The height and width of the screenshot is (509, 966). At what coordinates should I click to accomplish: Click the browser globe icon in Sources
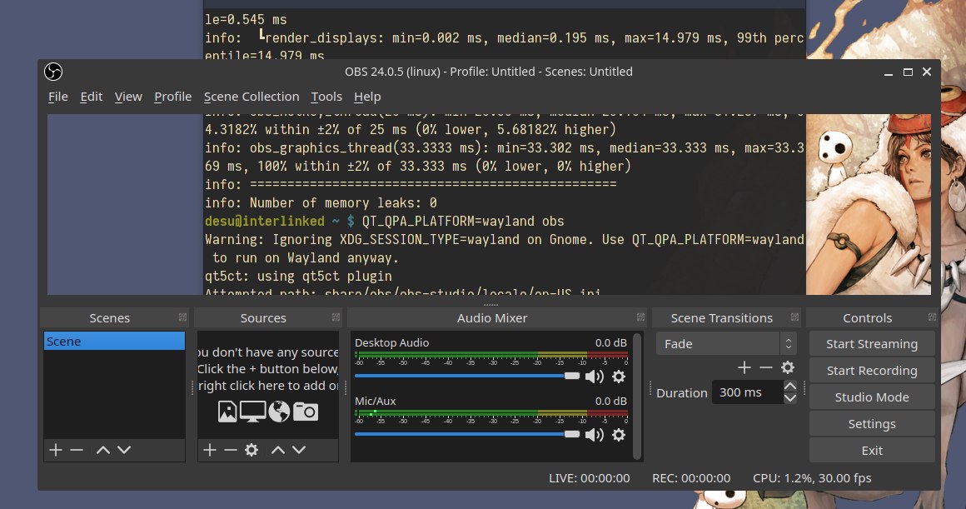[278, 411]
